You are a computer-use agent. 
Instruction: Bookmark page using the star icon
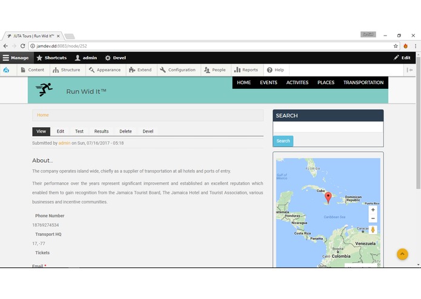[x=396, y=46]
